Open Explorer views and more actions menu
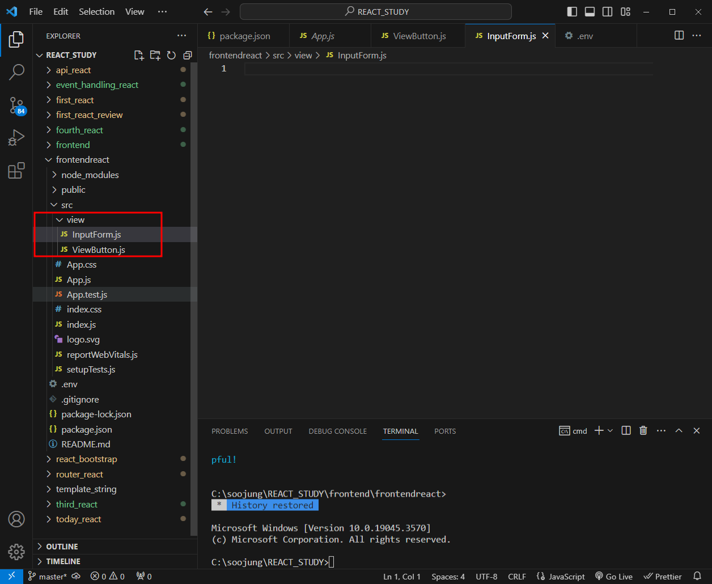The width and height of the screenshot is (712, 584). (x=181, y=36)
